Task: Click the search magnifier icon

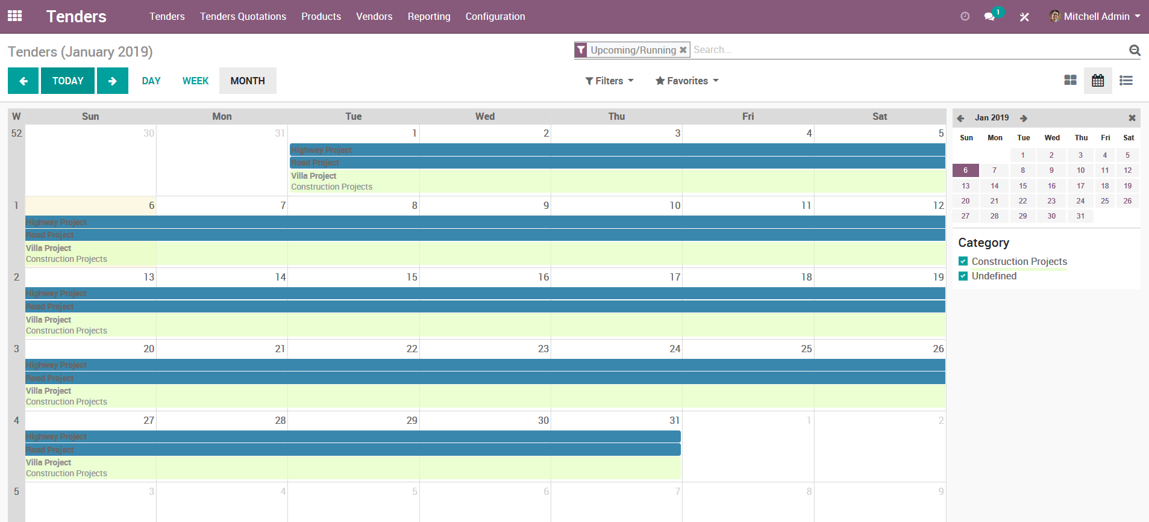Action: coord(1135,51)
